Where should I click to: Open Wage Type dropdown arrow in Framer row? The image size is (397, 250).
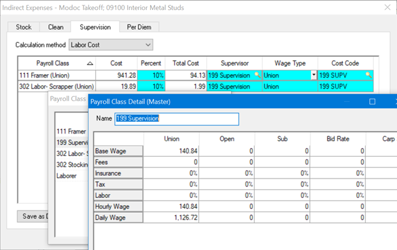click(314, 75)
